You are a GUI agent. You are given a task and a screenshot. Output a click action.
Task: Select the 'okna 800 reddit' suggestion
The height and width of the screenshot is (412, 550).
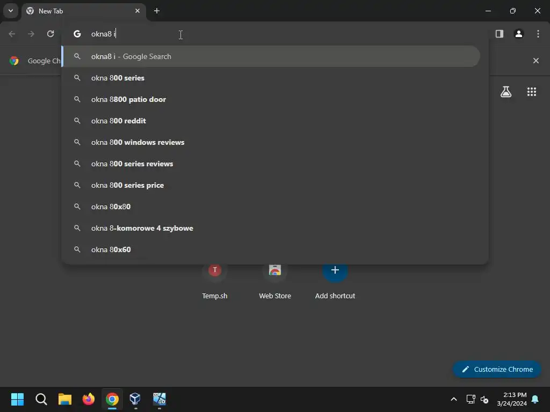[x=271, y=121]
